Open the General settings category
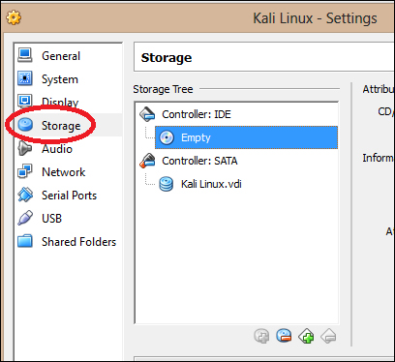The height and width of the screenshot is (362, 395). [x=61, y=56]
